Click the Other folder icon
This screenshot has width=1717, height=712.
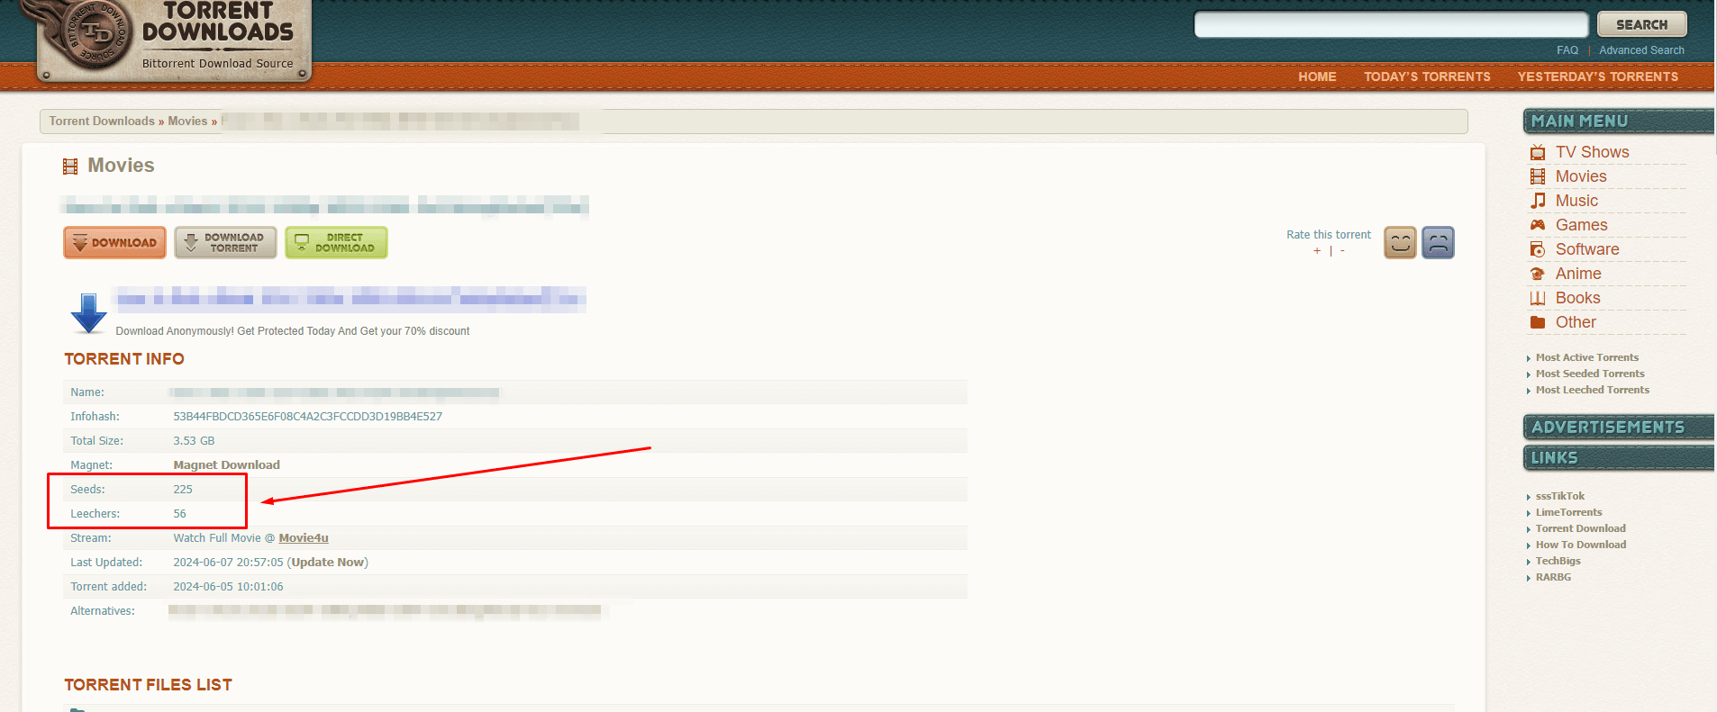click(x=1538, y=322)
